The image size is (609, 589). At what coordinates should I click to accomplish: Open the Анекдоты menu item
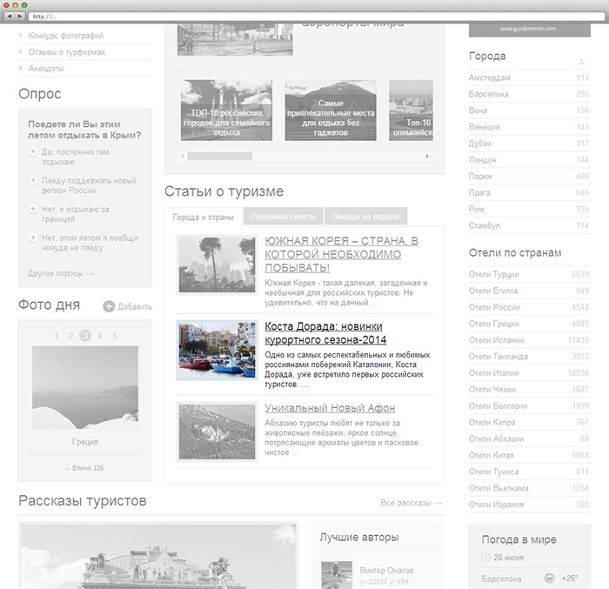coord(46,69)
